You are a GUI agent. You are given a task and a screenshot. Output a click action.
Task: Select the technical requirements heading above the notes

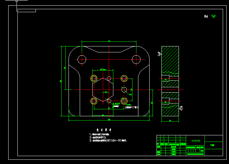pyautogui.click(x=104, y=130)
